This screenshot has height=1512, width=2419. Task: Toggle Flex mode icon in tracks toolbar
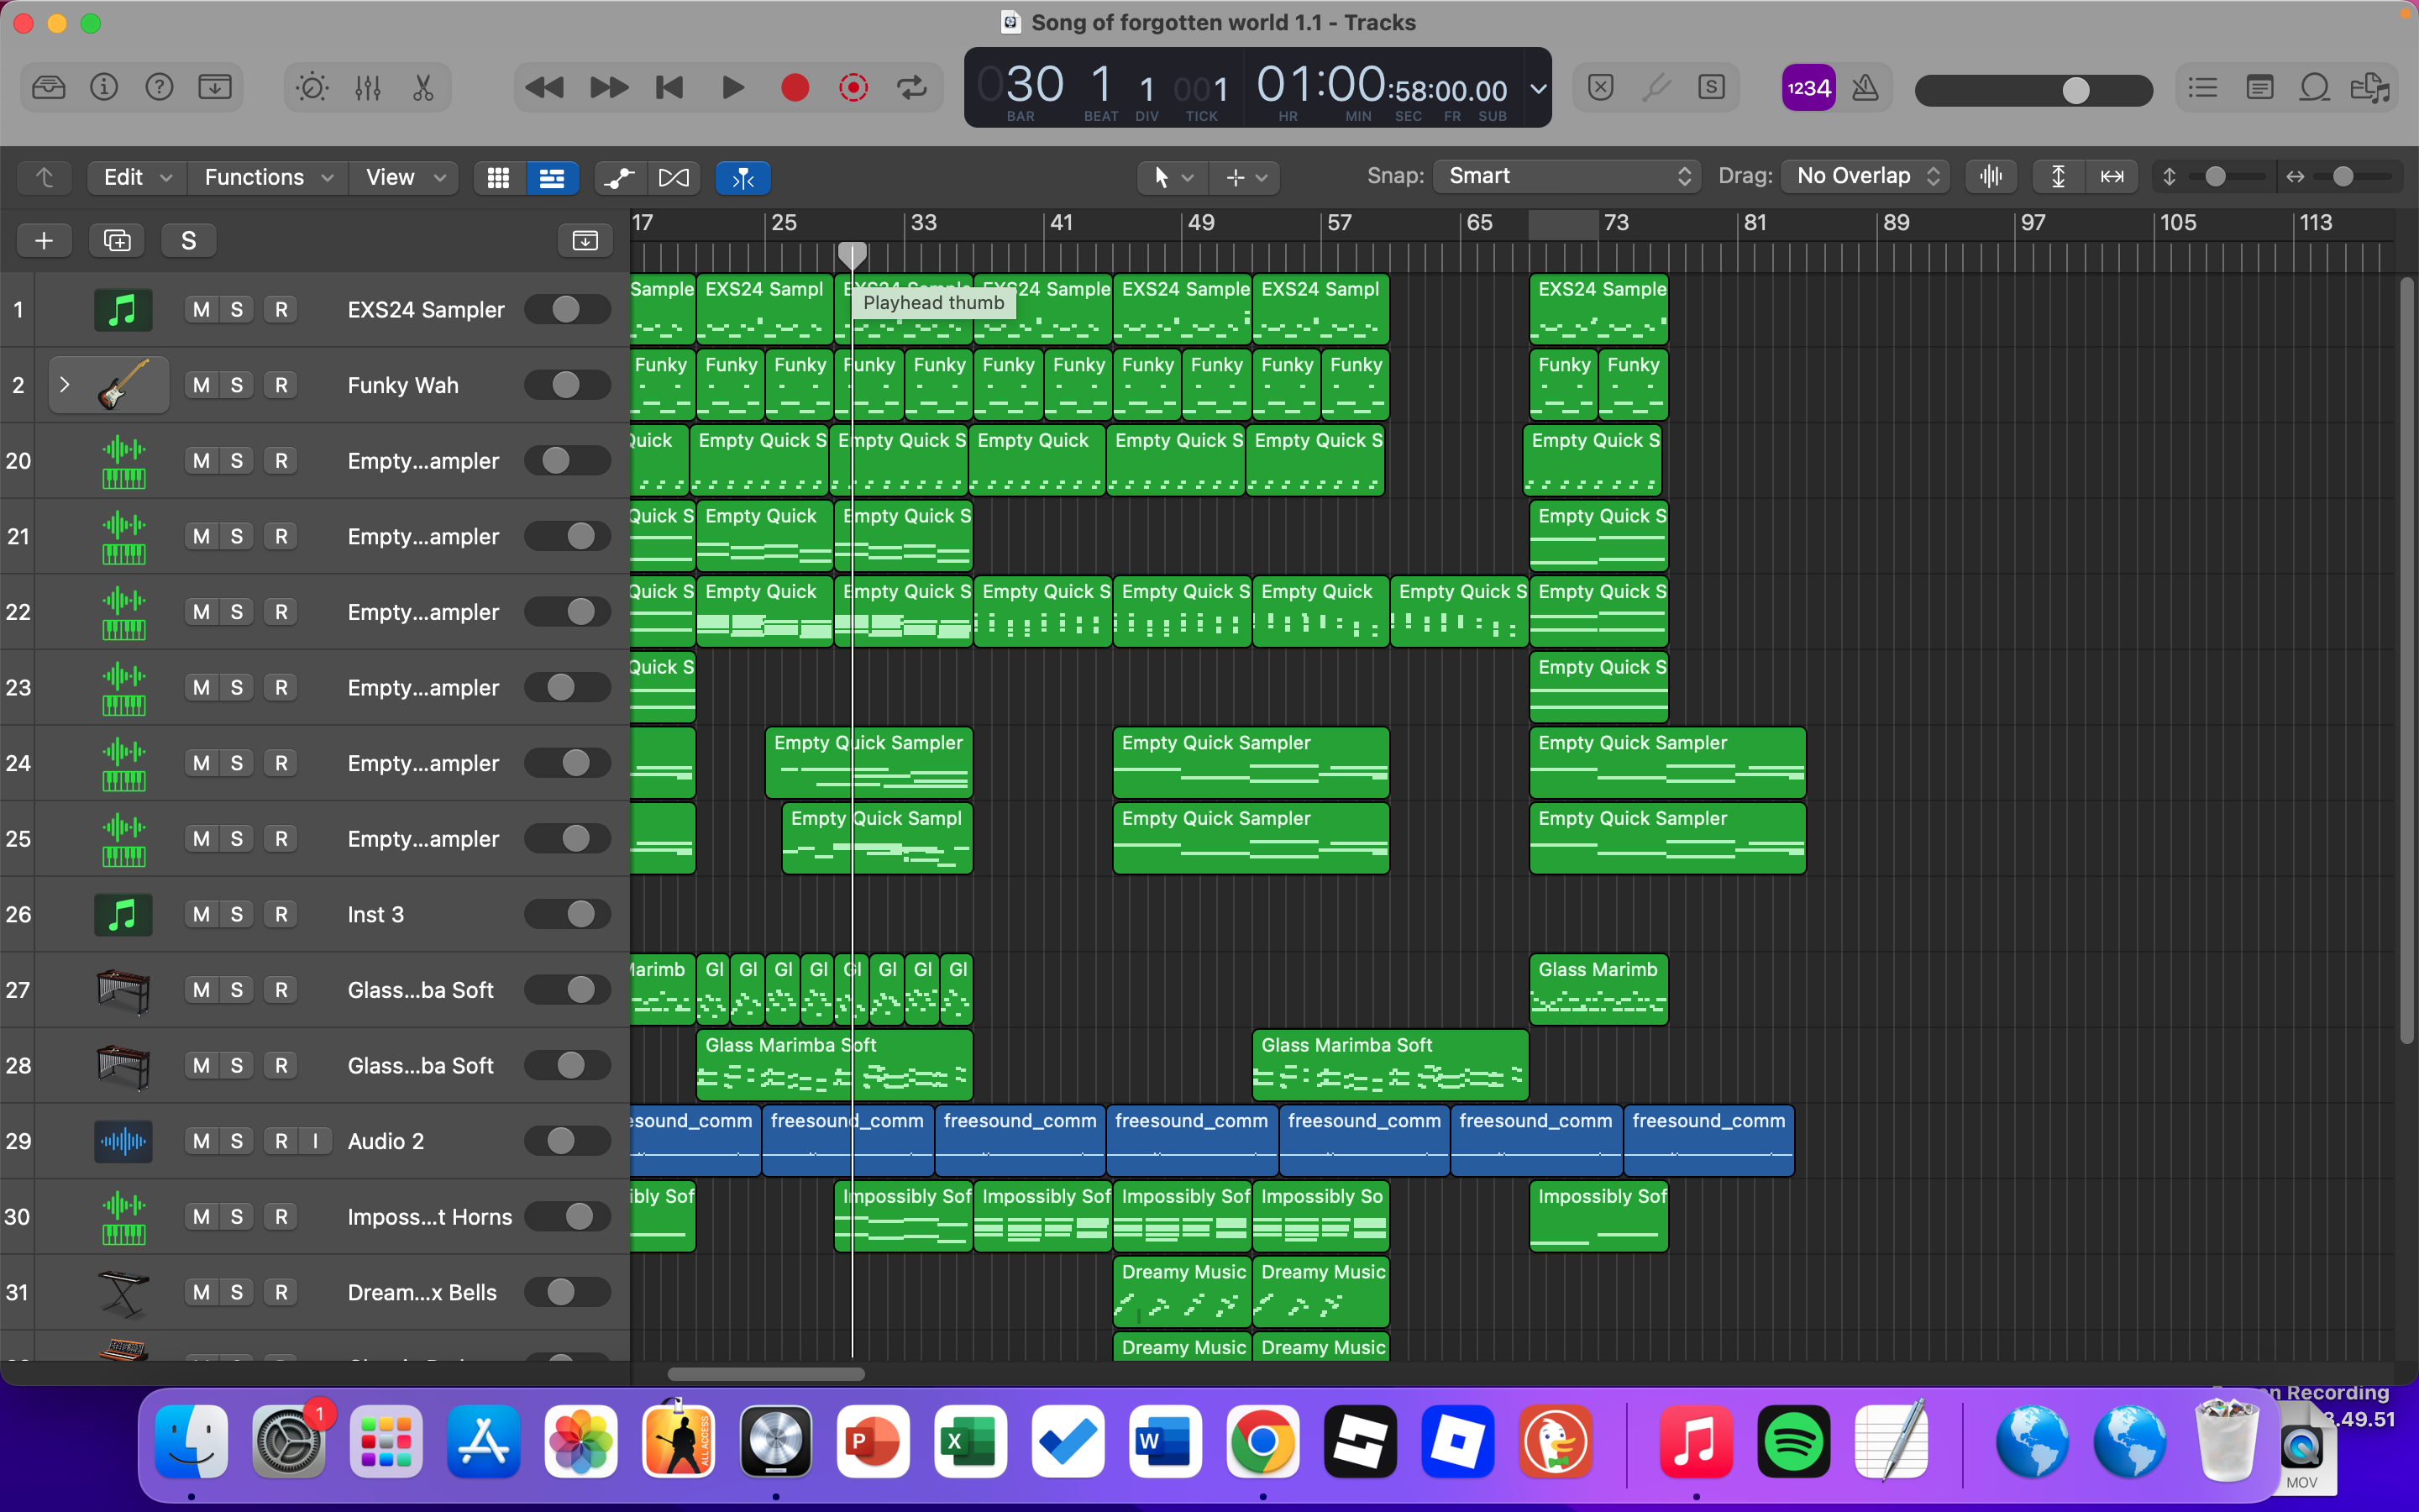pyautogui.click(x=674, y=178)
